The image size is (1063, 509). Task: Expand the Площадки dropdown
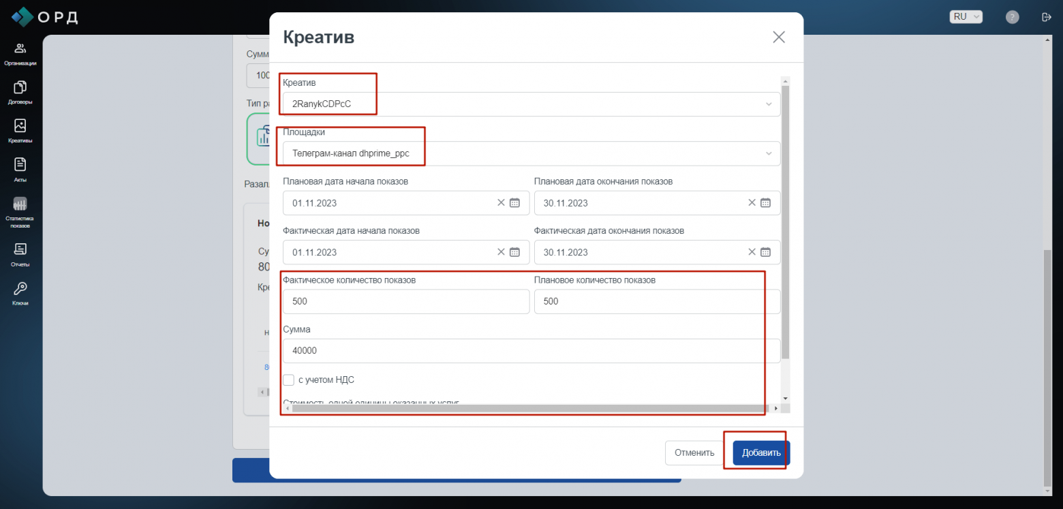pos(769,153)
